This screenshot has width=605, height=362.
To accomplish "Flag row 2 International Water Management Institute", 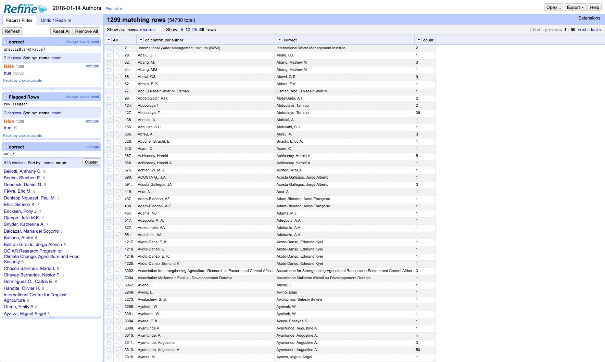I will point(118,48).
